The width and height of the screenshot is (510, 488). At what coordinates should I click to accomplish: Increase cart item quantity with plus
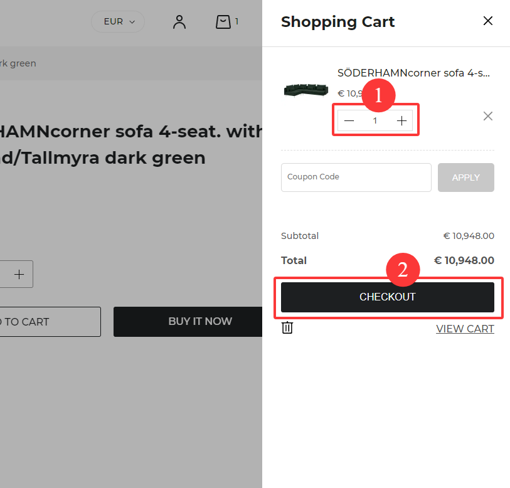click(x=401, y=120)
